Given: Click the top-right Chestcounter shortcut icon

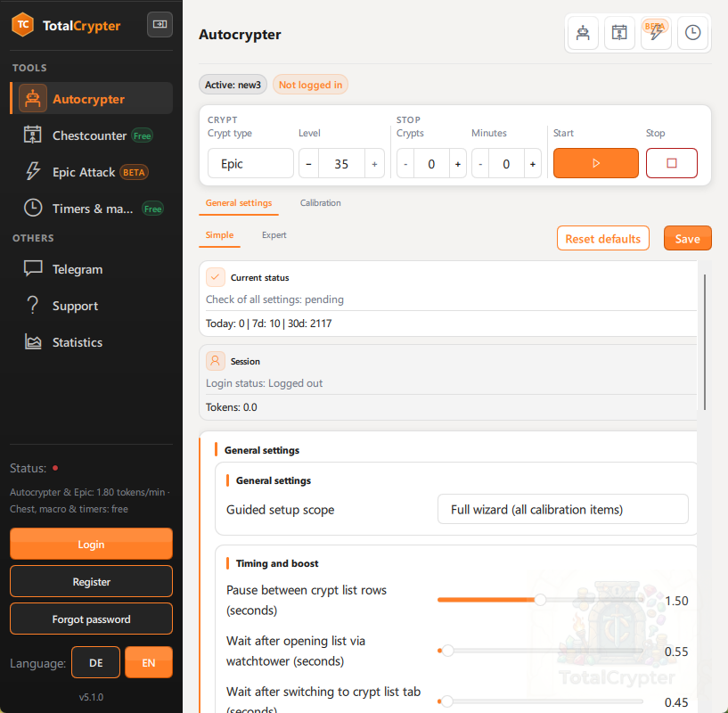Looking at the screenshot, I should pos(619,33).
